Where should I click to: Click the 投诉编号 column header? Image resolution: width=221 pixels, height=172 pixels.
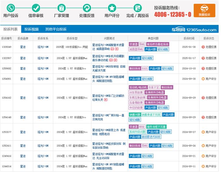point(7,38)
